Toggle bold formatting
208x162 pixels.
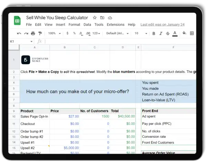(154, 33)
